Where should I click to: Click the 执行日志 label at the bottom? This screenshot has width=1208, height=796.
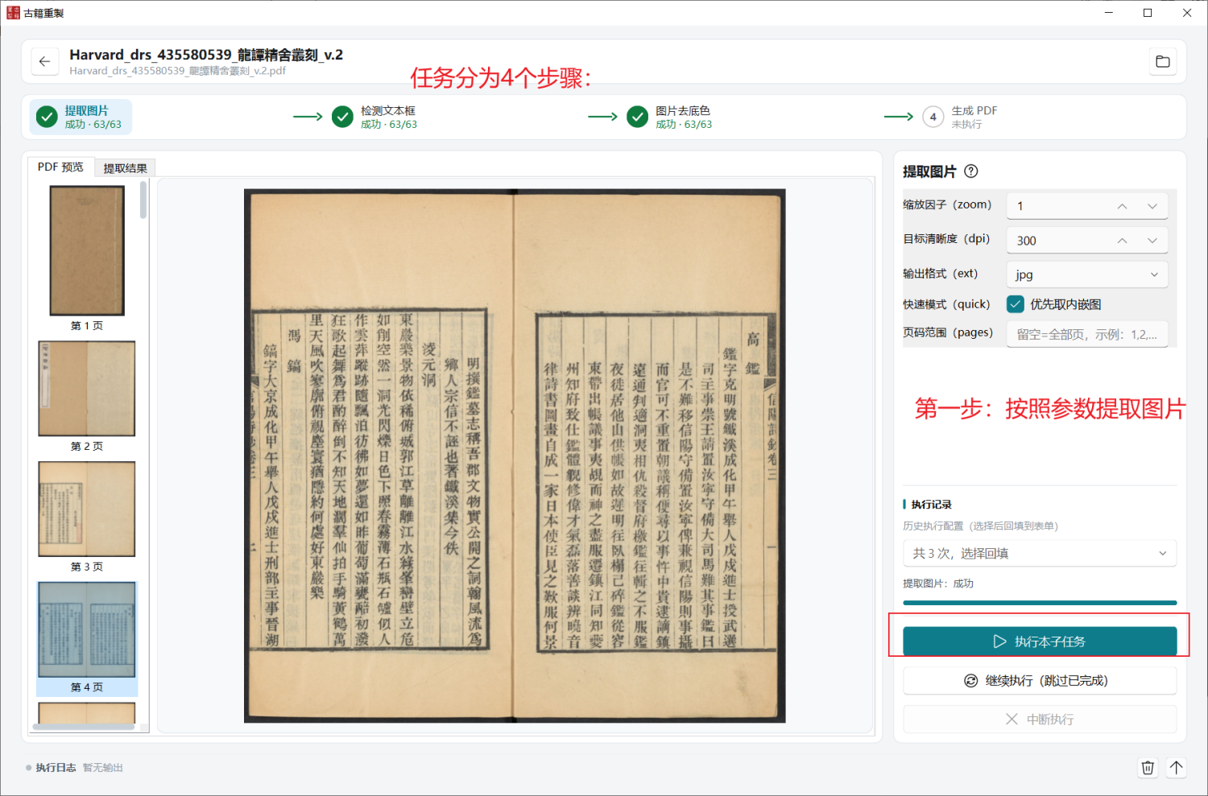pyautogui.click(x=56, y=768)
